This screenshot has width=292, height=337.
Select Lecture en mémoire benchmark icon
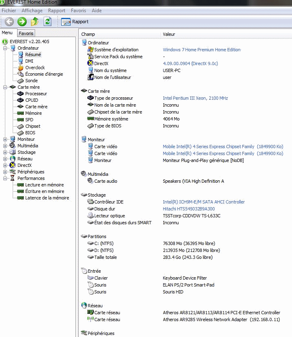click(x=20, y=185)
